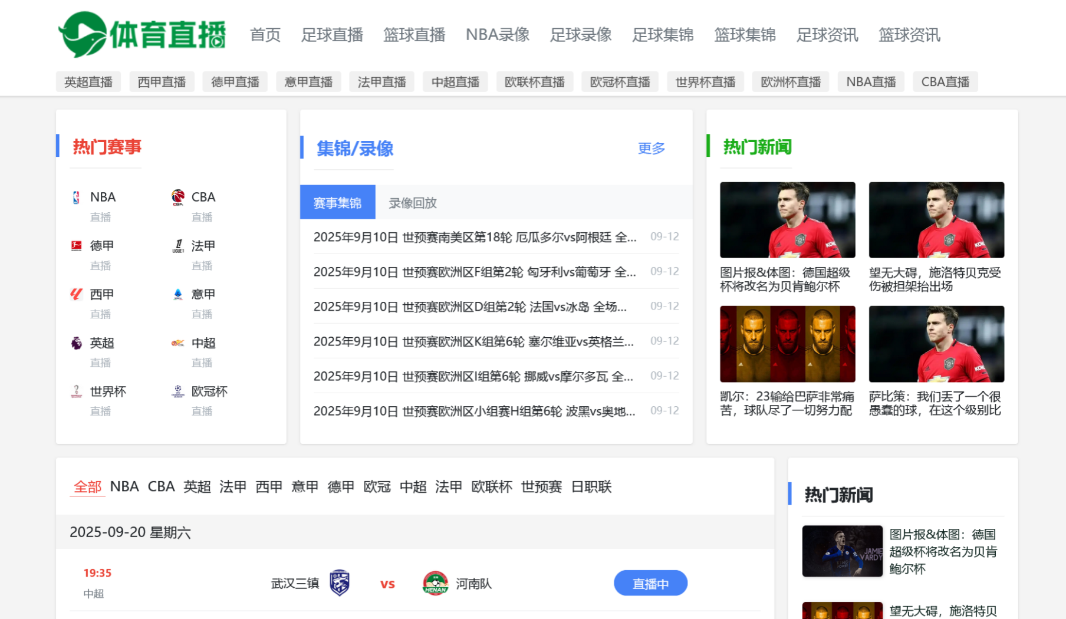Click the 法甲 Ligue 1 logo icon
Viewport: 1066px width, 619px height.
click(x=177, y=246)
